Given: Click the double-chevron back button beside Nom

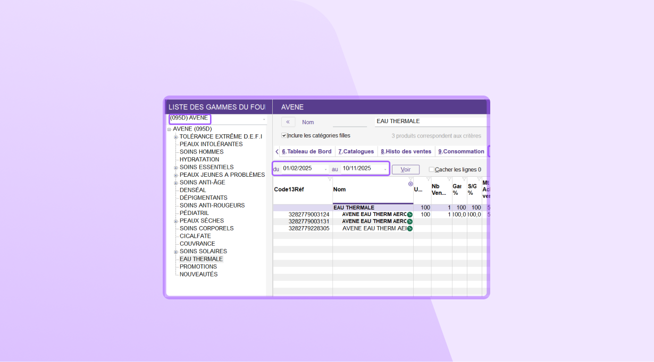Looking at the screenshot, I should click(288, 122).
